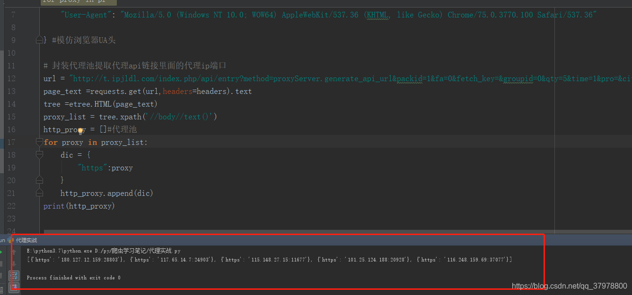Click the up arrow in Run panel toolbar
The image size is (632, 295).
[x=14, y=253]
